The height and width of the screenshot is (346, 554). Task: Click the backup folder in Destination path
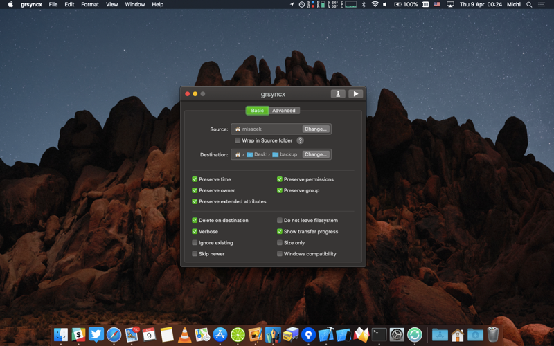point(285,154)
